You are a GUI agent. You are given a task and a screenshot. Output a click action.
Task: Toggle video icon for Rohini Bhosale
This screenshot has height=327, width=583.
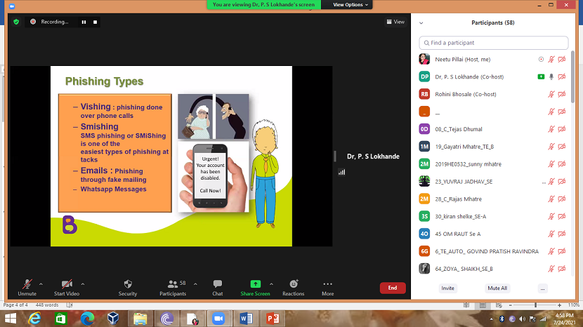coord(562,95)
